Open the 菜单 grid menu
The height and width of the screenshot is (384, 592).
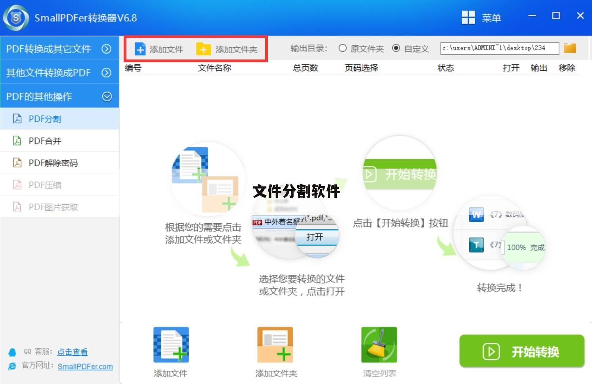481,18
